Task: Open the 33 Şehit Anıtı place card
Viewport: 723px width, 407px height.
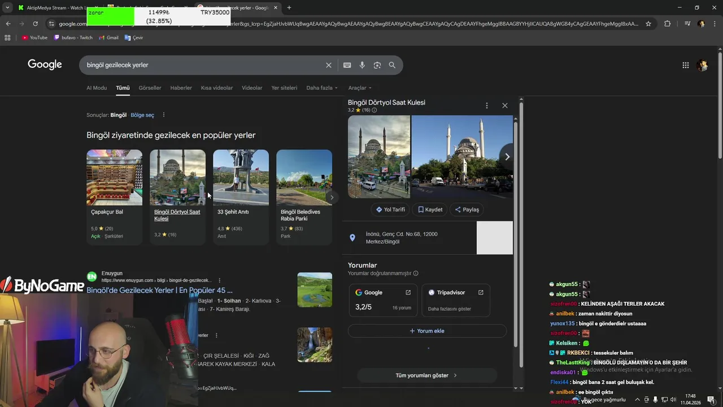Action: click(241, 196)
